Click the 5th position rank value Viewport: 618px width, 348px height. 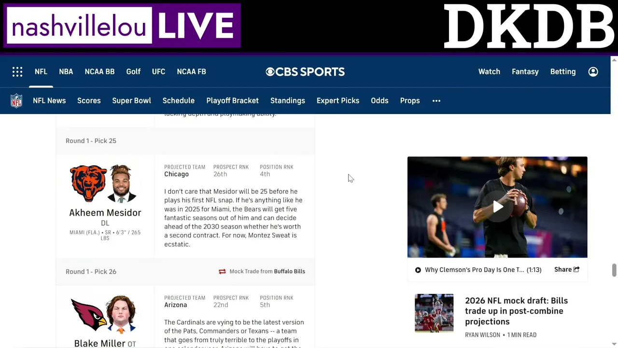point(265,305)
